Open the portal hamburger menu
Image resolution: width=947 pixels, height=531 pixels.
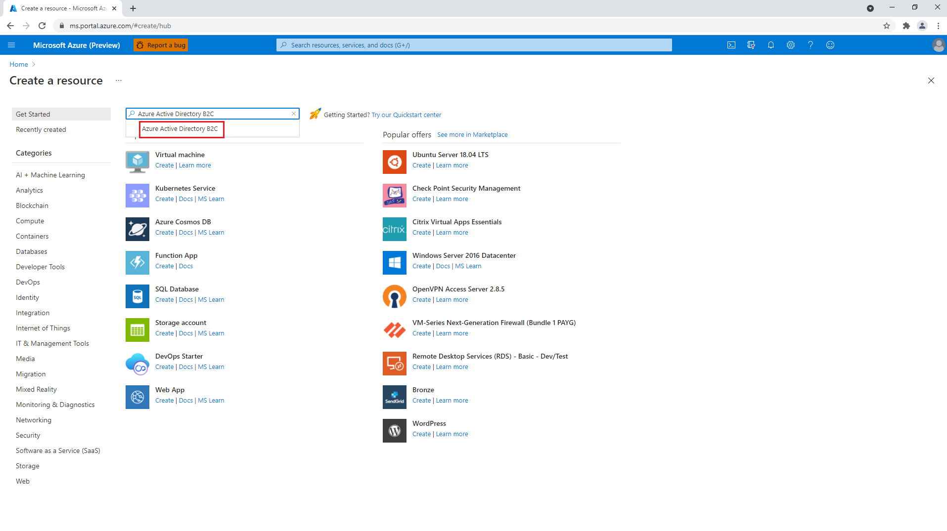pyautogui.click(x=11, y=44)
